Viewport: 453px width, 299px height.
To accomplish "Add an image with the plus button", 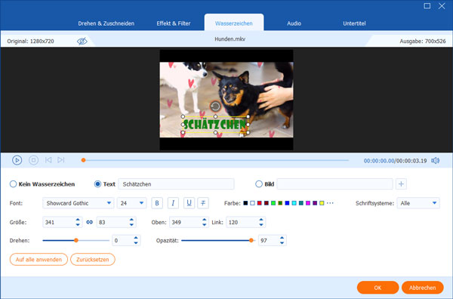I will coord(401,183).
